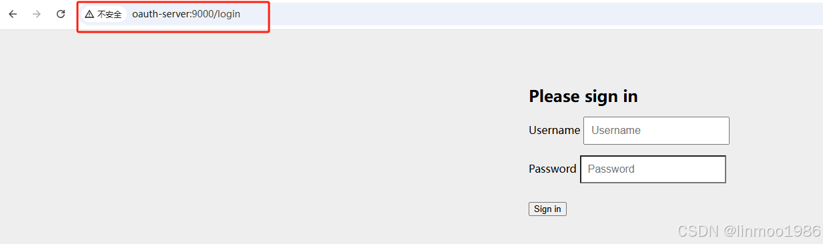Go back with the browser back arrow
This screenshot has height=244, width=823.
tap(13, 14)
